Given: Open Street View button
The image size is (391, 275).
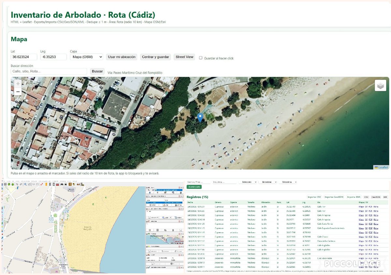Looking at the screenshot, I should (x=185, y=57).
